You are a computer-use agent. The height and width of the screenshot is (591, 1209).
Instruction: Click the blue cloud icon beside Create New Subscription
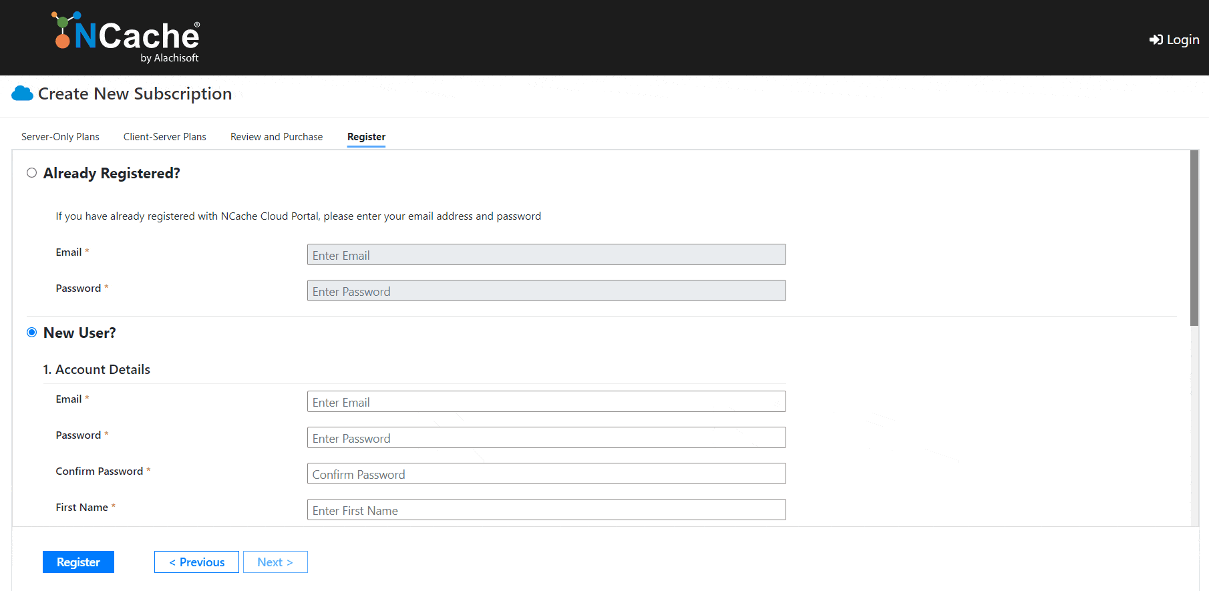(23, 93)
